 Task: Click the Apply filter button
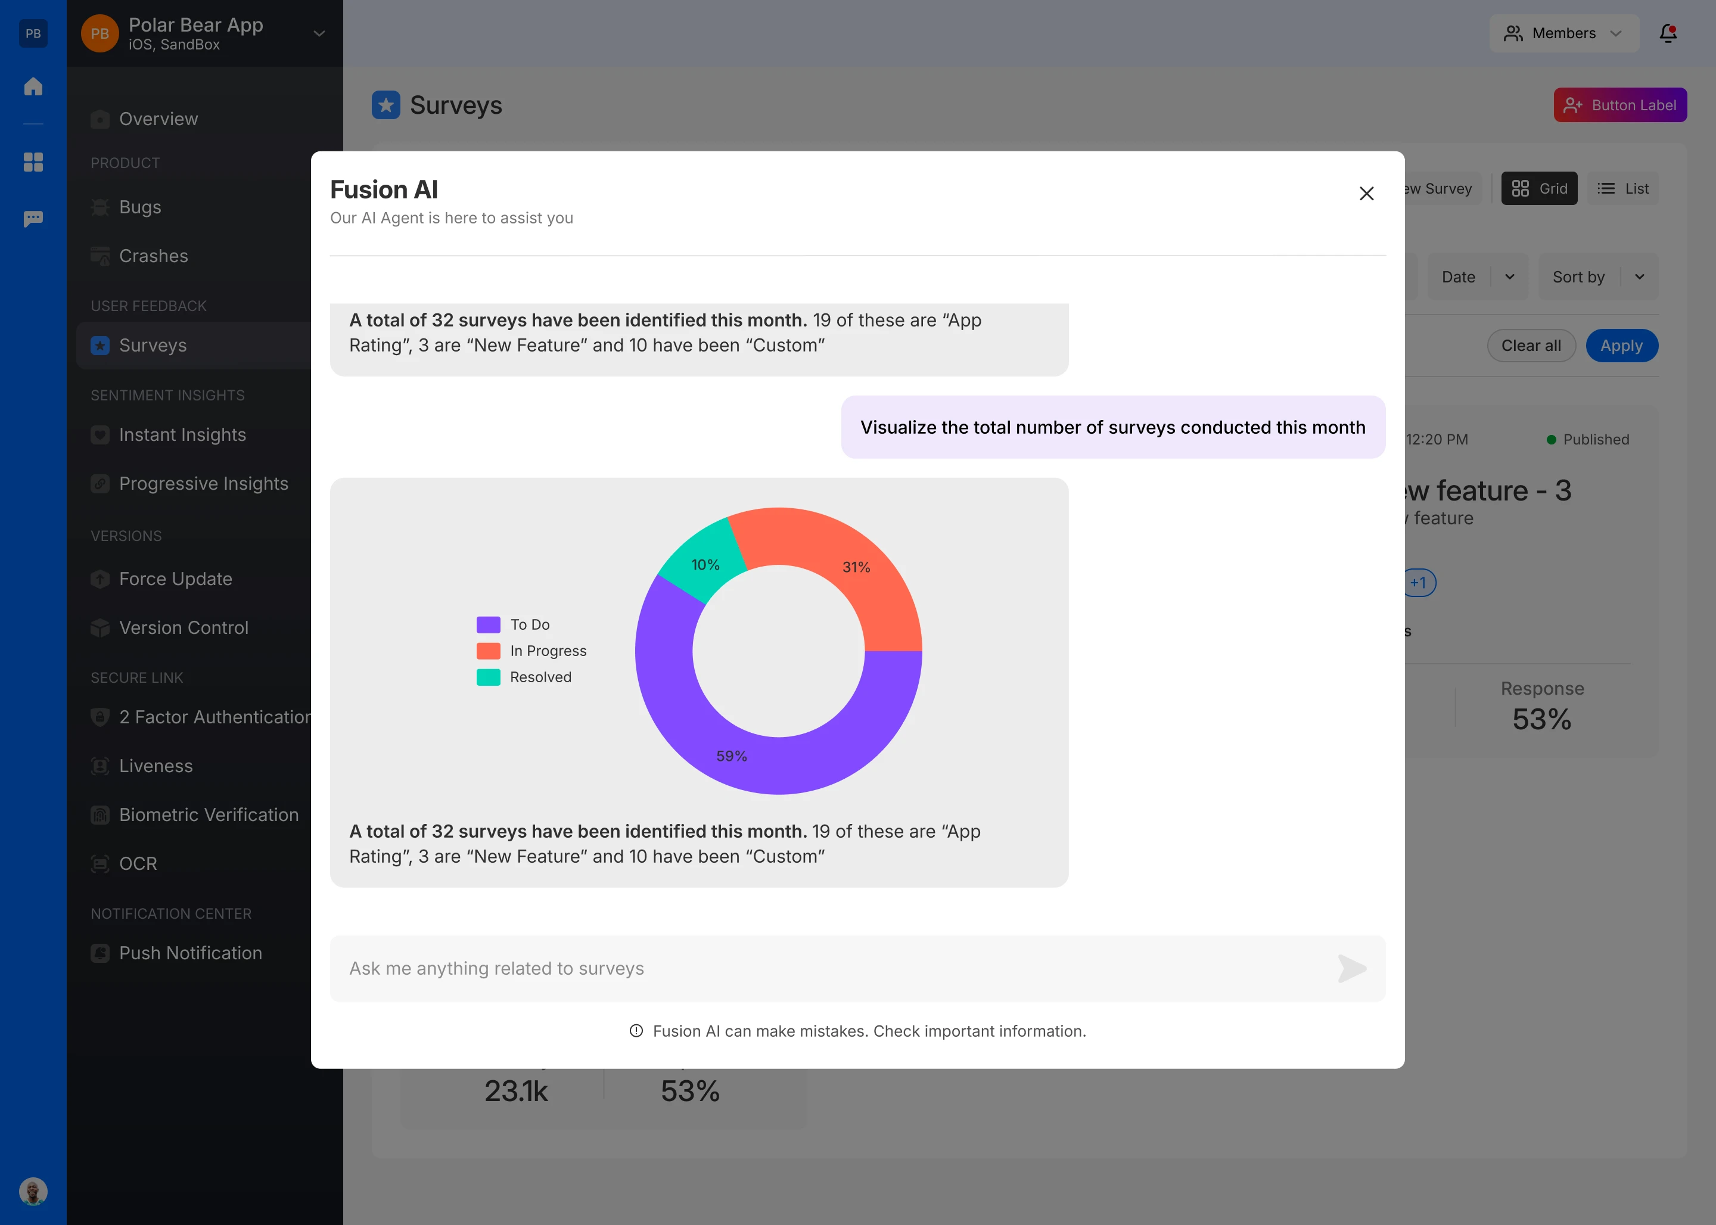tap(1621, 346)
